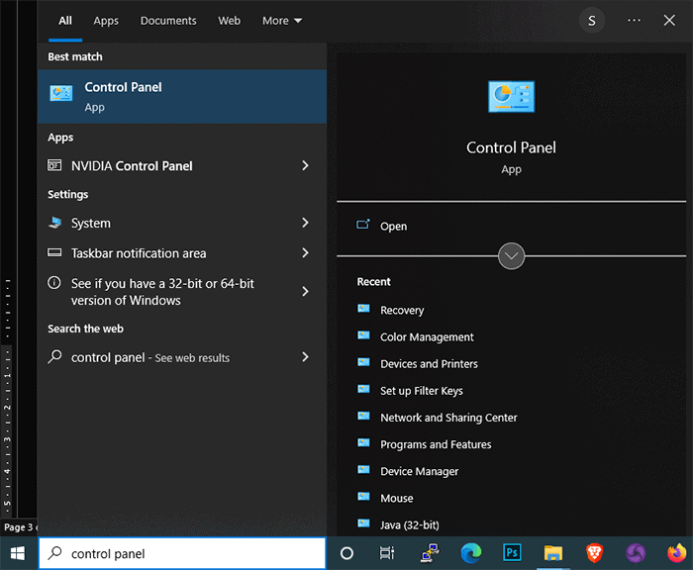Click the Start menu Windows icon
The image size is (693, 570).
click(18, 553)
